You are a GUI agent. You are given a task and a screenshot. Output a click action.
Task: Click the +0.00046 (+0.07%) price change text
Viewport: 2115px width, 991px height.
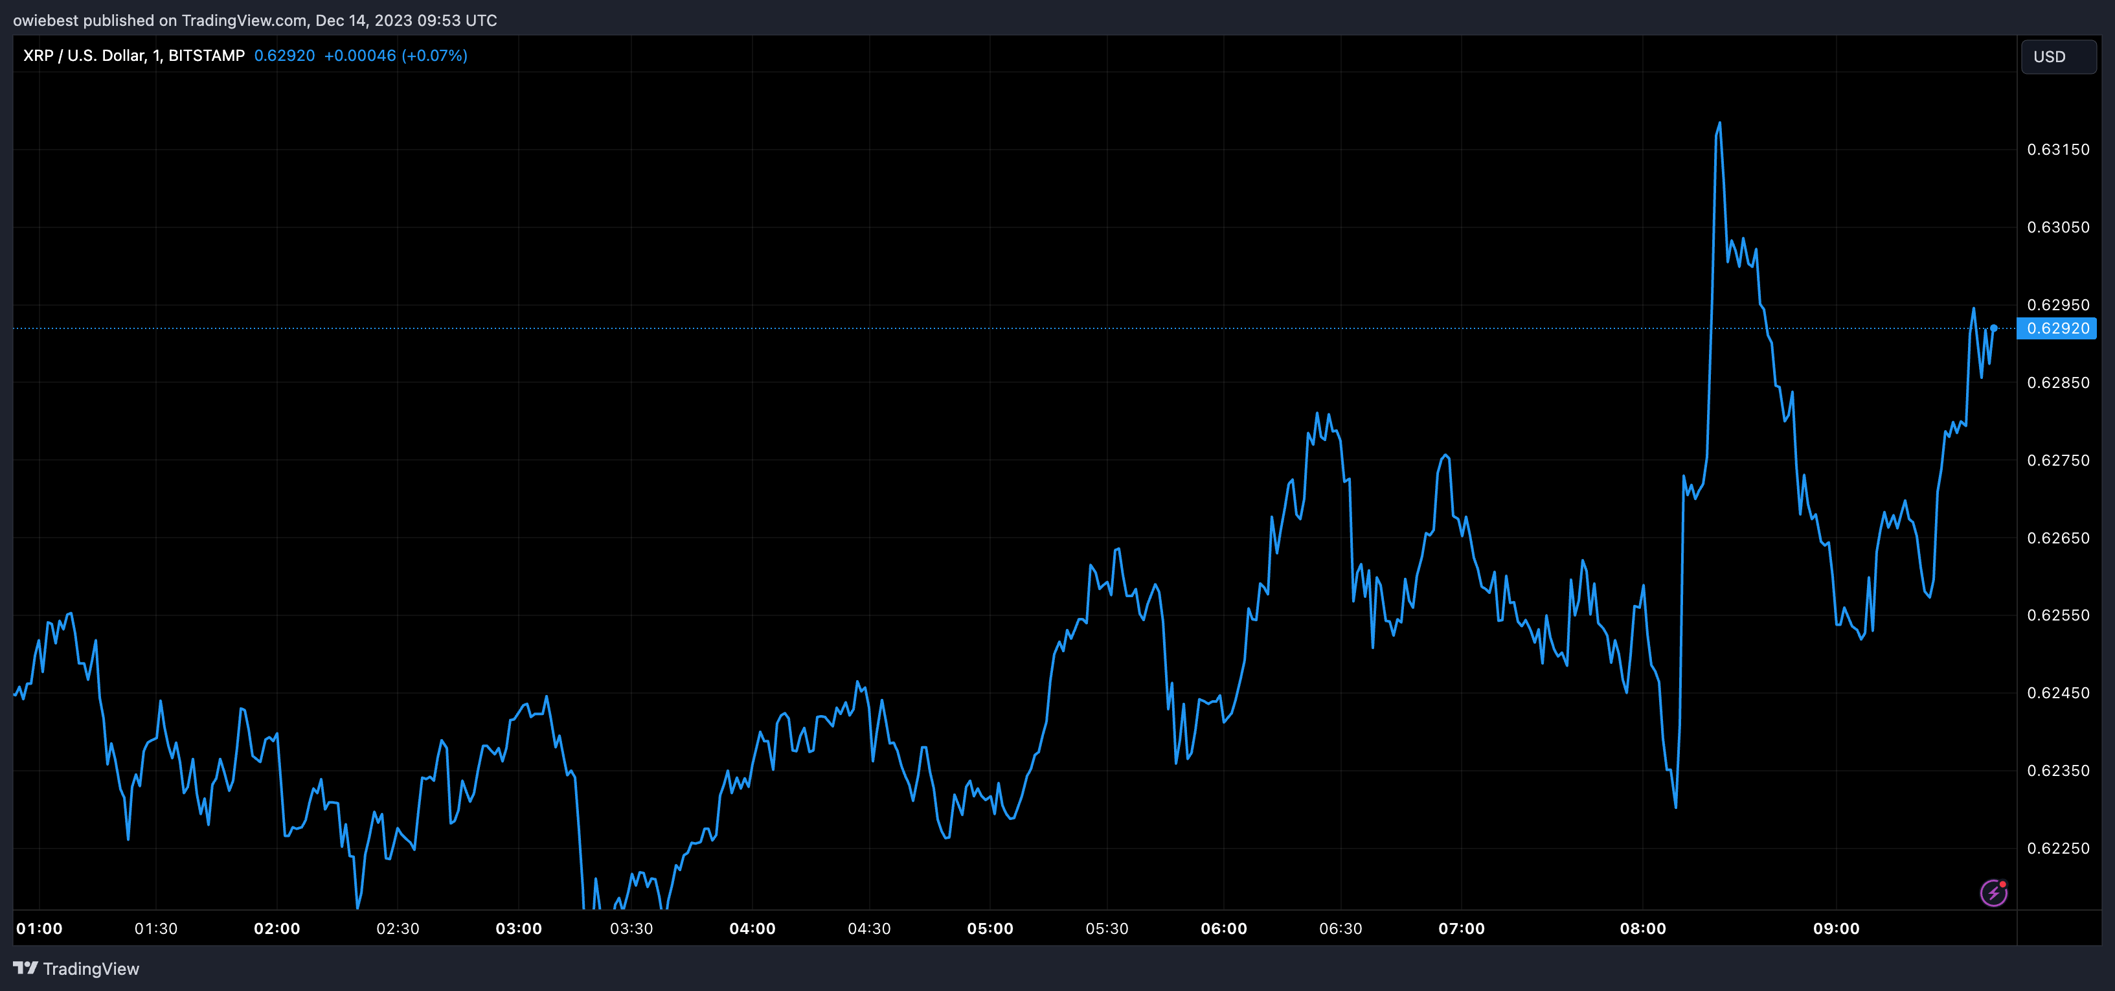click(x=396, y=55)
